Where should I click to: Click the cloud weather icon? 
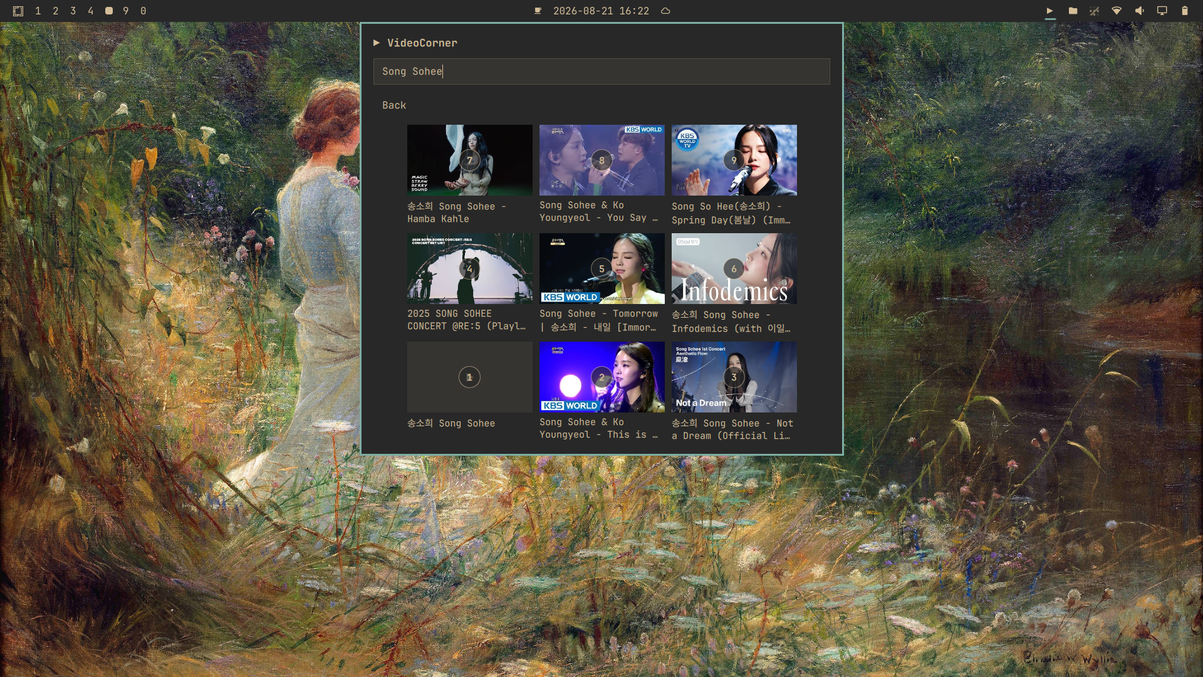click(x=665, y=11)
